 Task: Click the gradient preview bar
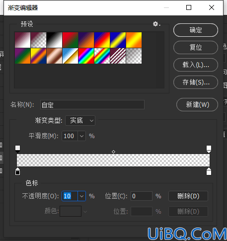click(113, 160)
